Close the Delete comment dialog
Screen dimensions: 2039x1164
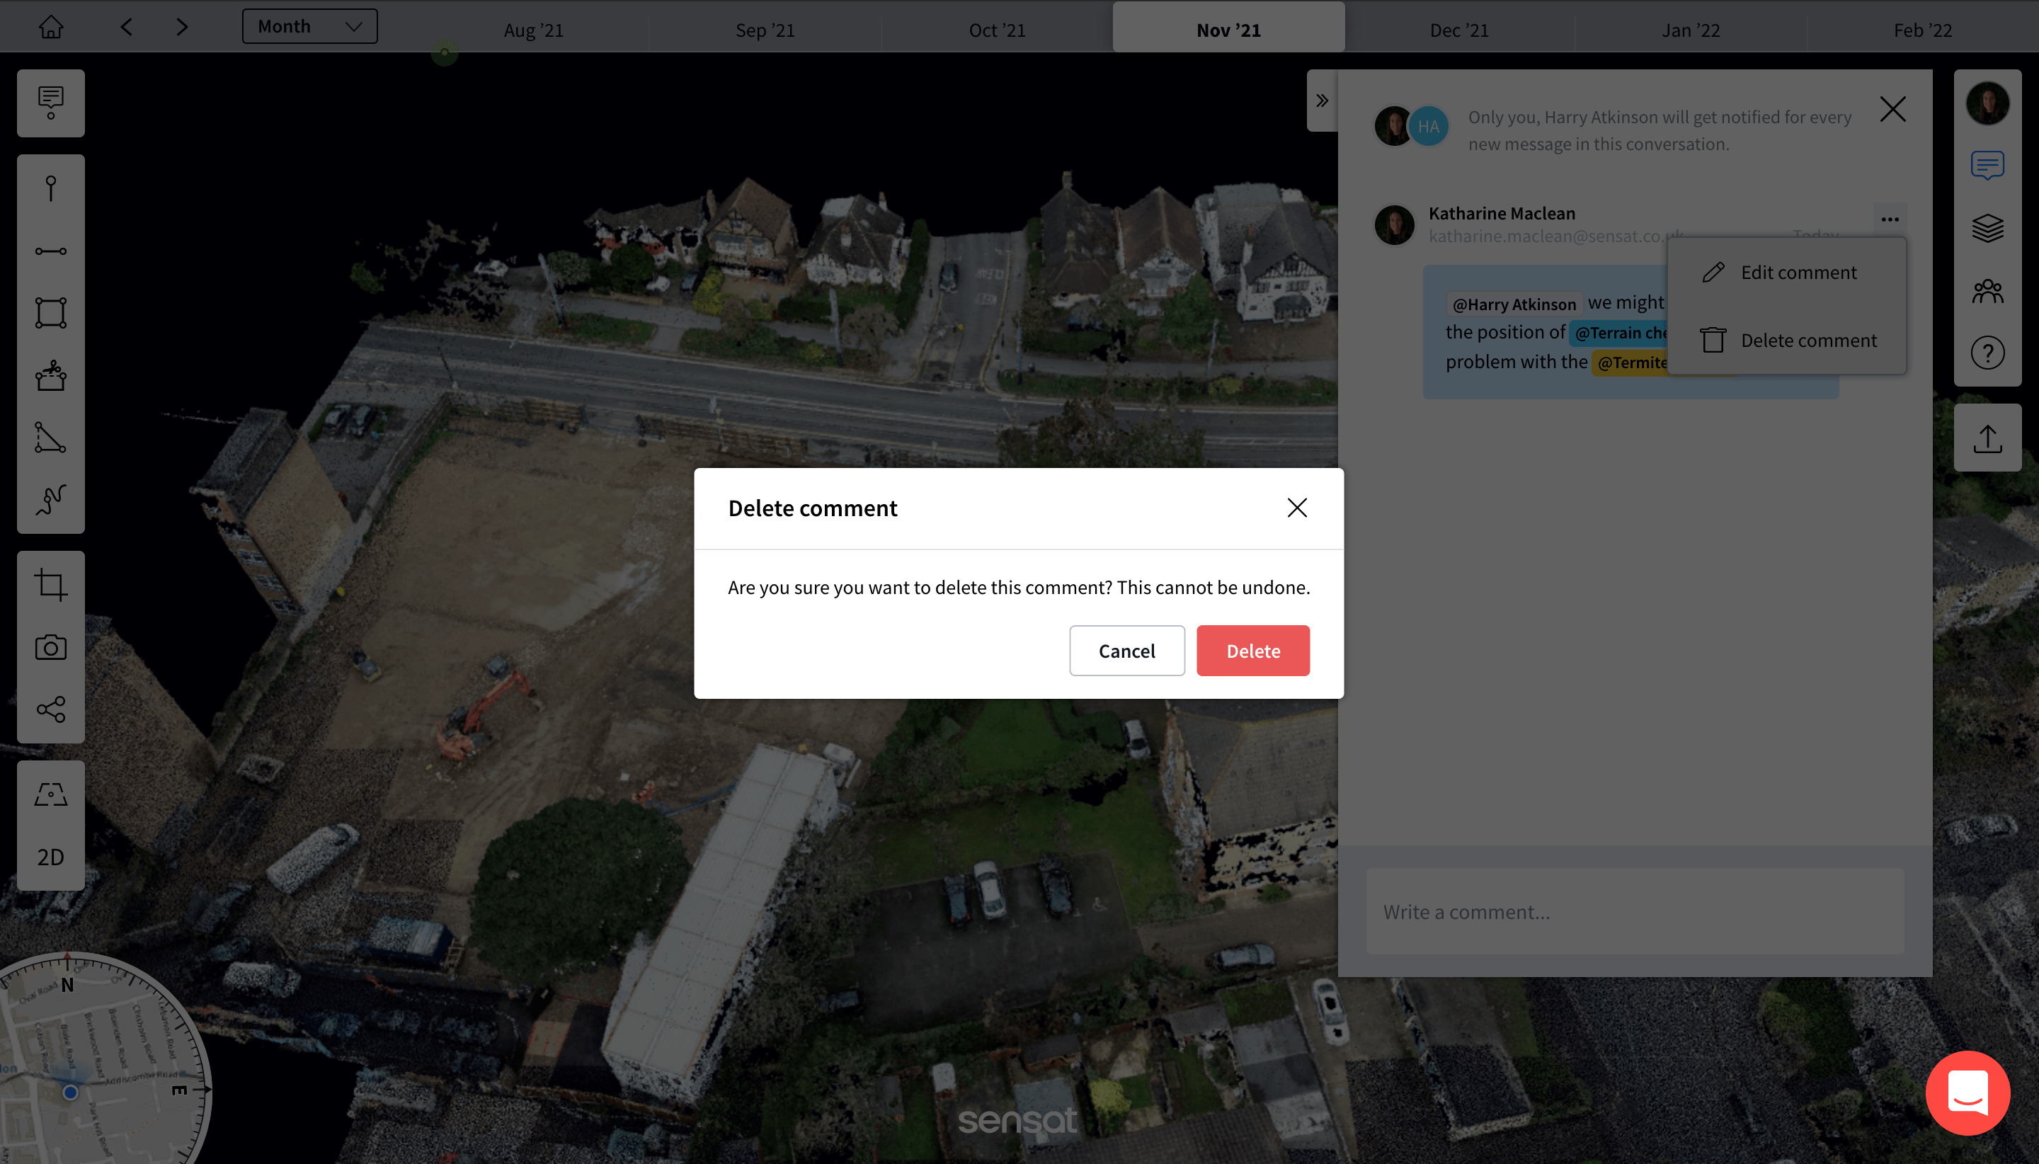[x=1296, y=508]
